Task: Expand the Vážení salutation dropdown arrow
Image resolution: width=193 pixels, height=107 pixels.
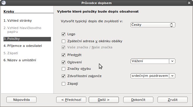Action: pyautogui.click(x=172, y=61)
